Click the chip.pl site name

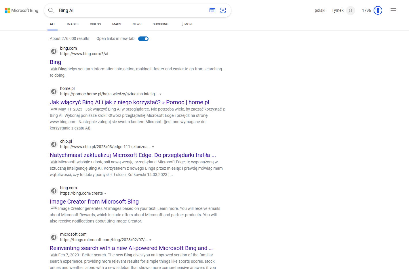66,141
